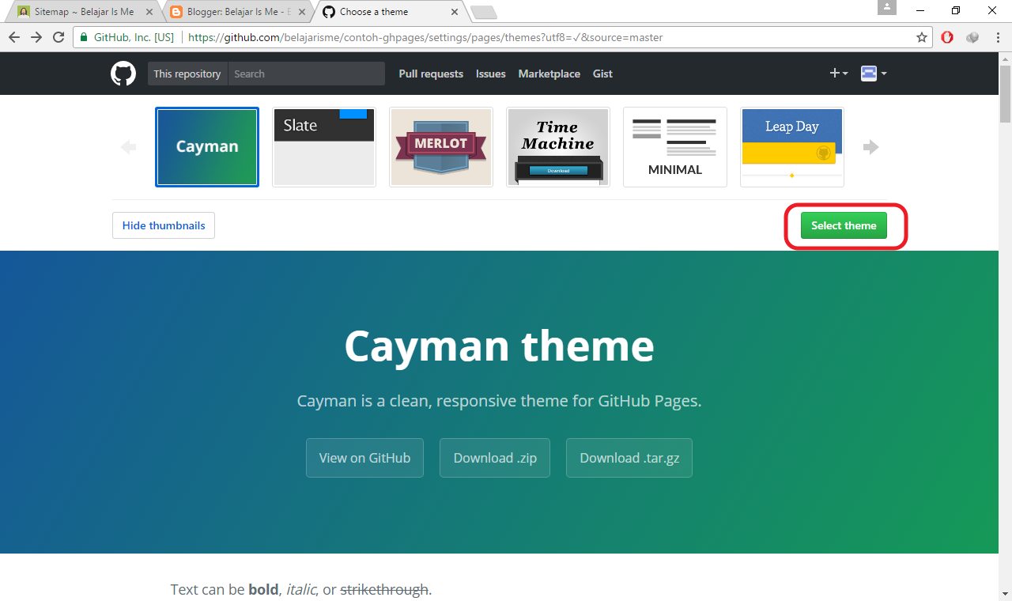This screenshot has height=601, width=1012.
Task: Open a new browser tab
Action: pos(483,12)
